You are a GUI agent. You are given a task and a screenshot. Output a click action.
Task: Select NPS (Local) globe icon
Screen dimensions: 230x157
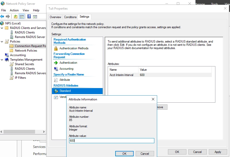(x=2, y=23)
